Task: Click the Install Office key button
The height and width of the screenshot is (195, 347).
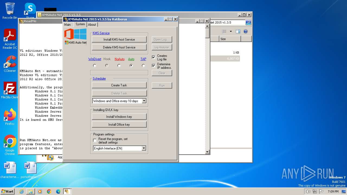Action: click(119, 125)
